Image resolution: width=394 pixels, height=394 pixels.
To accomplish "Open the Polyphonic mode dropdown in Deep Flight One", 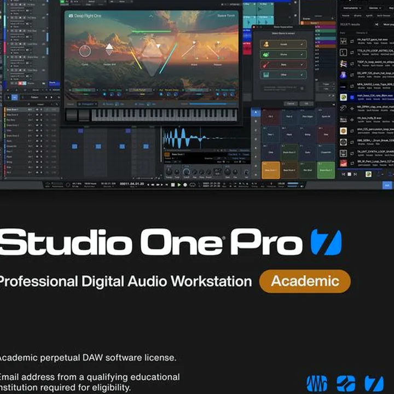I will pos(87,104).
